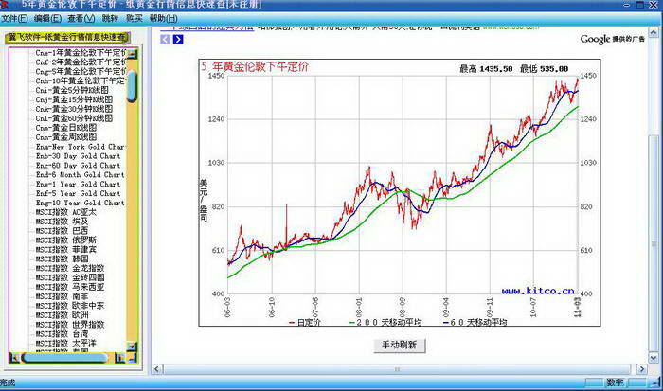Select MSCI指数 马来西亚 item
This screenshot has width=663, height=391.
70,287
